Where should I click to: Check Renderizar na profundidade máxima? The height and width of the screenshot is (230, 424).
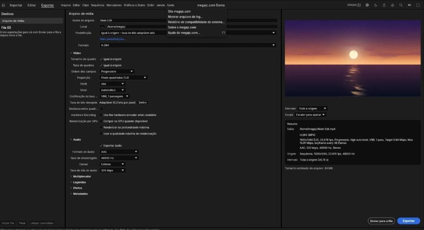coord(101,127)
